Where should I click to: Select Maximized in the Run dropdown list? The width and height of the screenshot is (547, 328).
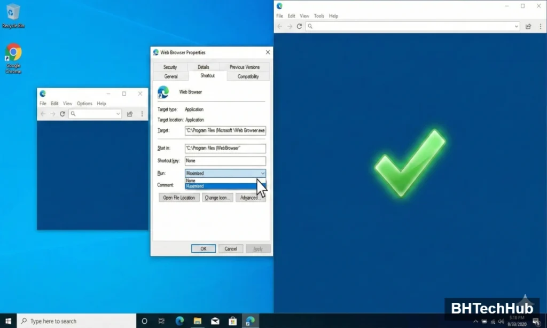click(213, 186)
